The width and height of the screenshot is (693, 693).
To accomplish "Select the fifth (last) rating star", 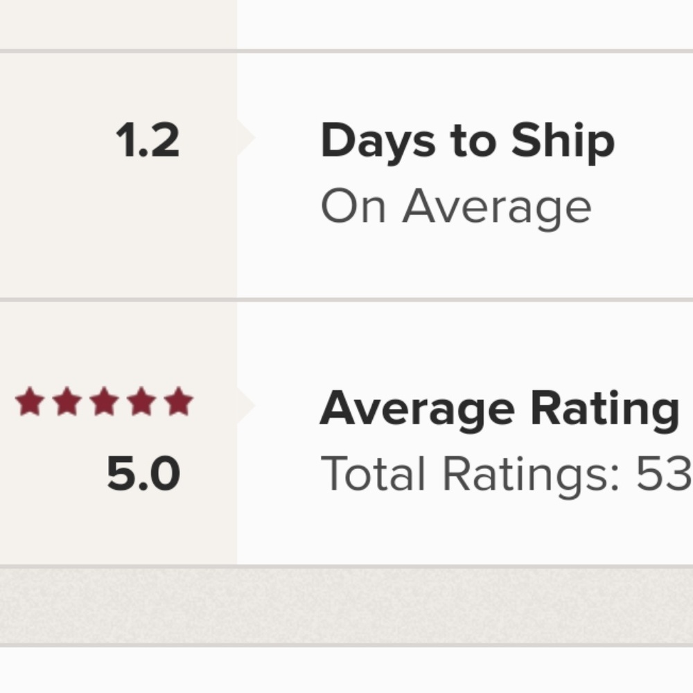I will (x=179, y=402).
